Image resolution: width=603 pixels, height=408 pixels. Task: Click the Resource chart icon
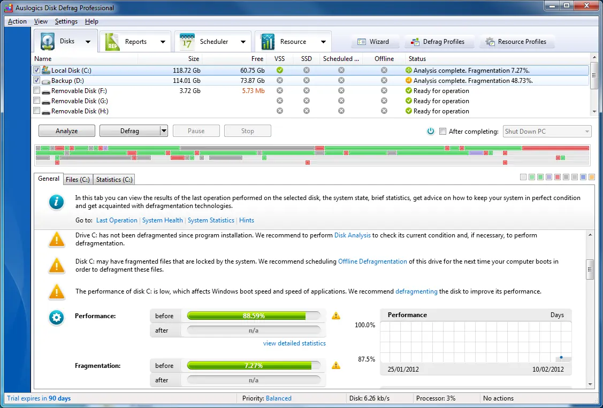268,42
